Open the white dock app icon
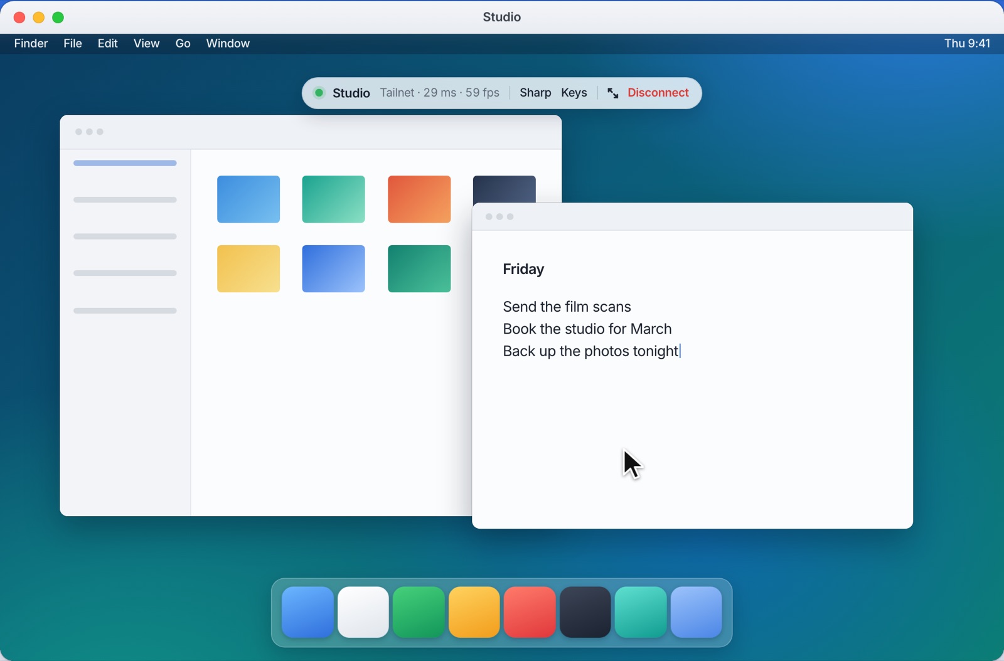This screenshot has height=661, width=1004. 363,612
